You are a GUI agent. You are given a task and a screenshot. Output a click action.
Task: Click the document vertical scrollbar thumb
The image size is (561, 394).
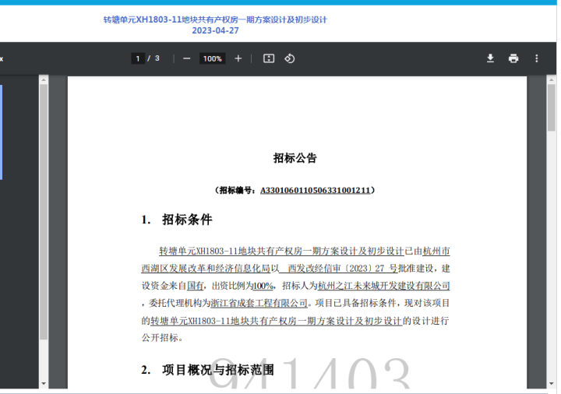click(552, 107)
